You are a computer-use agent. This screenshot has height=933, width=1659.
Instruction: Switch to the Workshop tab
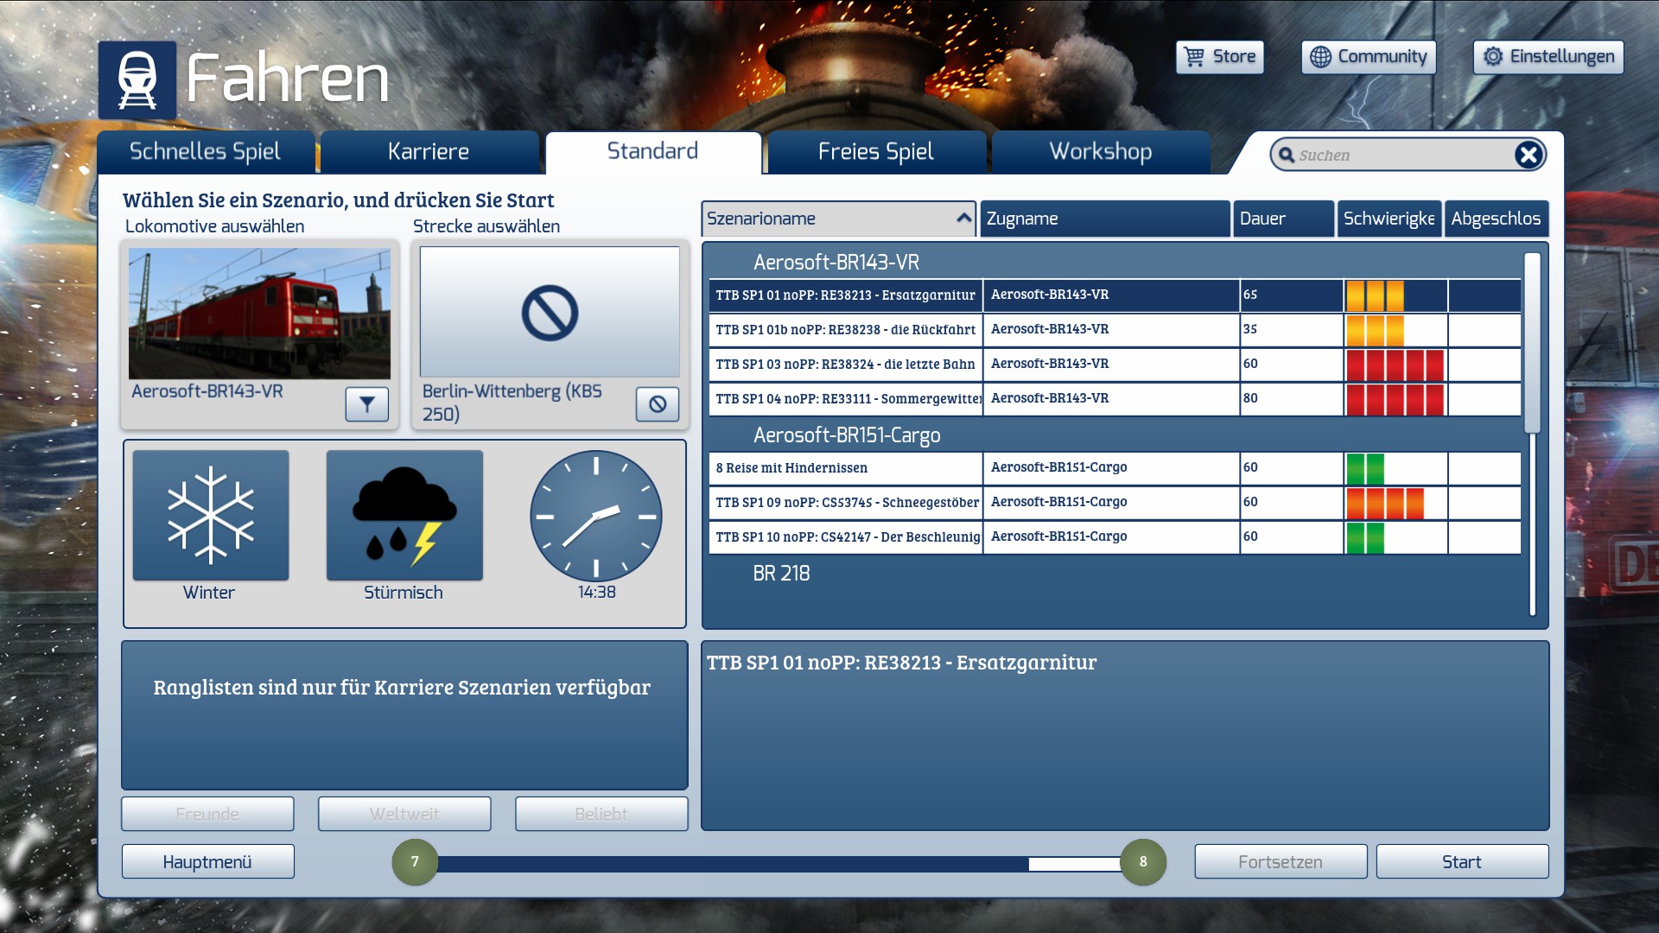click(x=1100, y=152)
